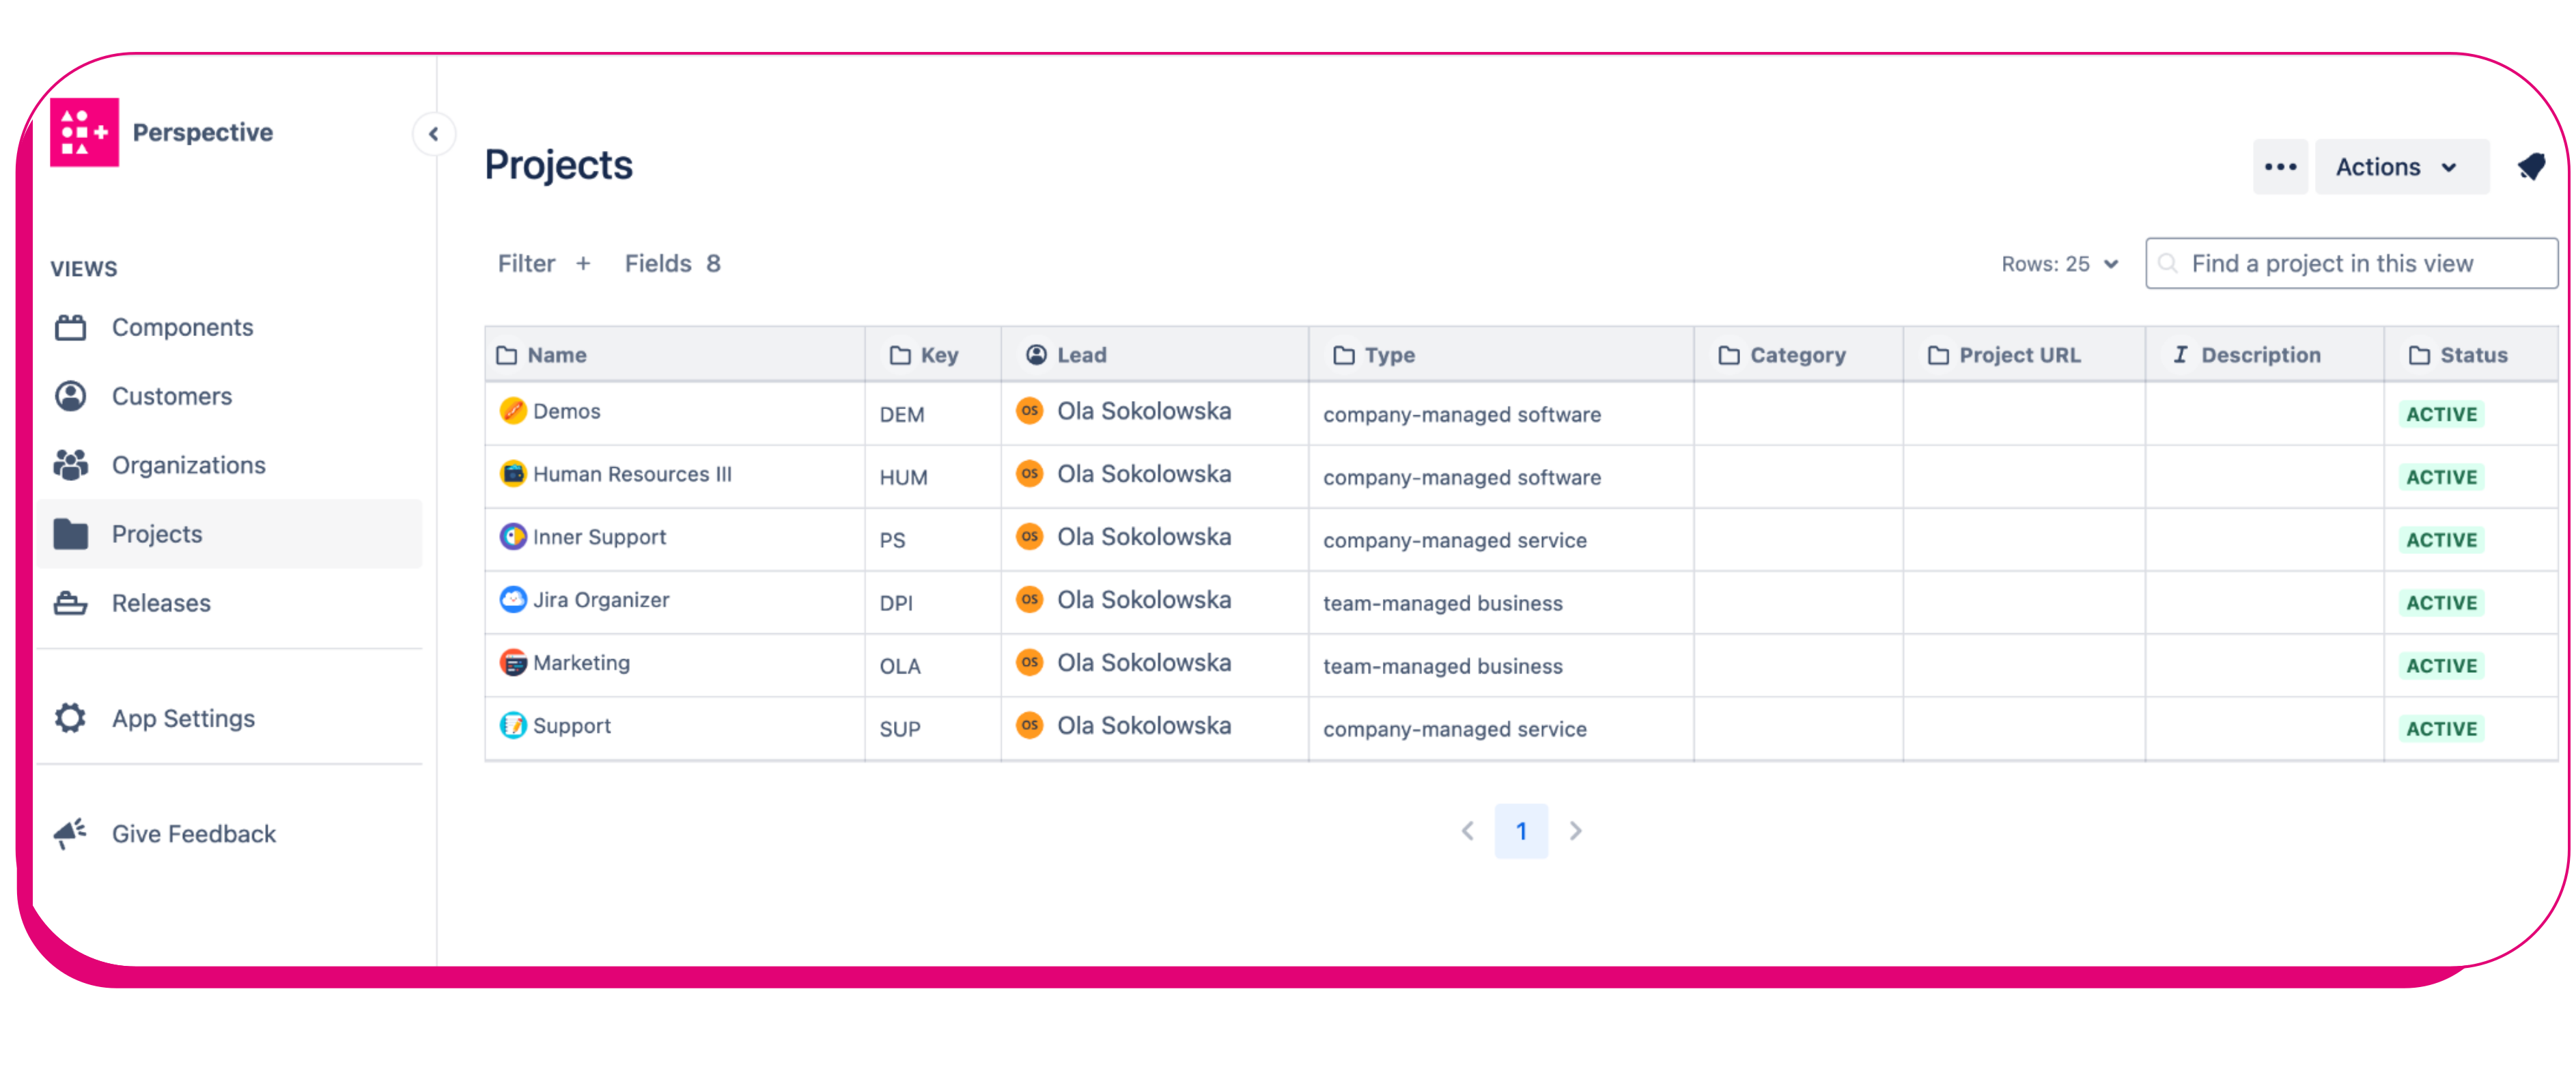
Task: Open the Fields 8 selector
Action: pyautogui.click(x=672, y=263)
